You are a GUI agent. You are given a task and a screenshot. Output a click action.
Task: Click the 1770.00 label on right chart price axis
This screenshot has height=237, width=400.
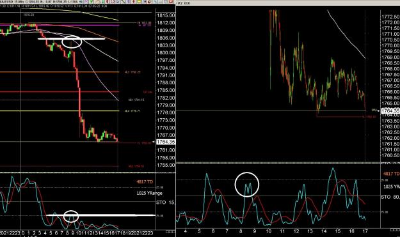point(390,45)
